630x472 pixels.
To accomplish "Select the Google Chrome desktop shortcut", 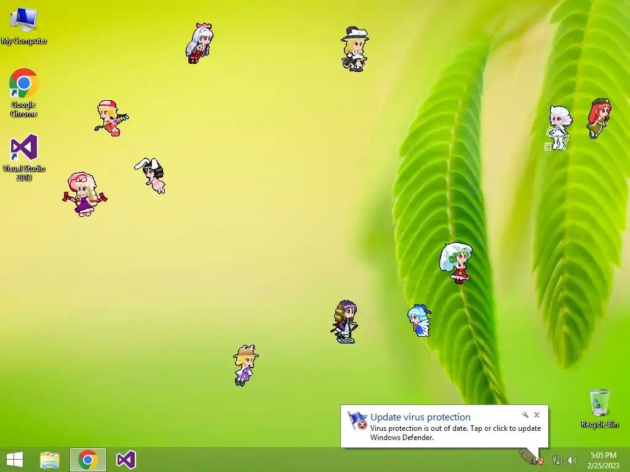I will pyautogui.click(x=24, y=93).
